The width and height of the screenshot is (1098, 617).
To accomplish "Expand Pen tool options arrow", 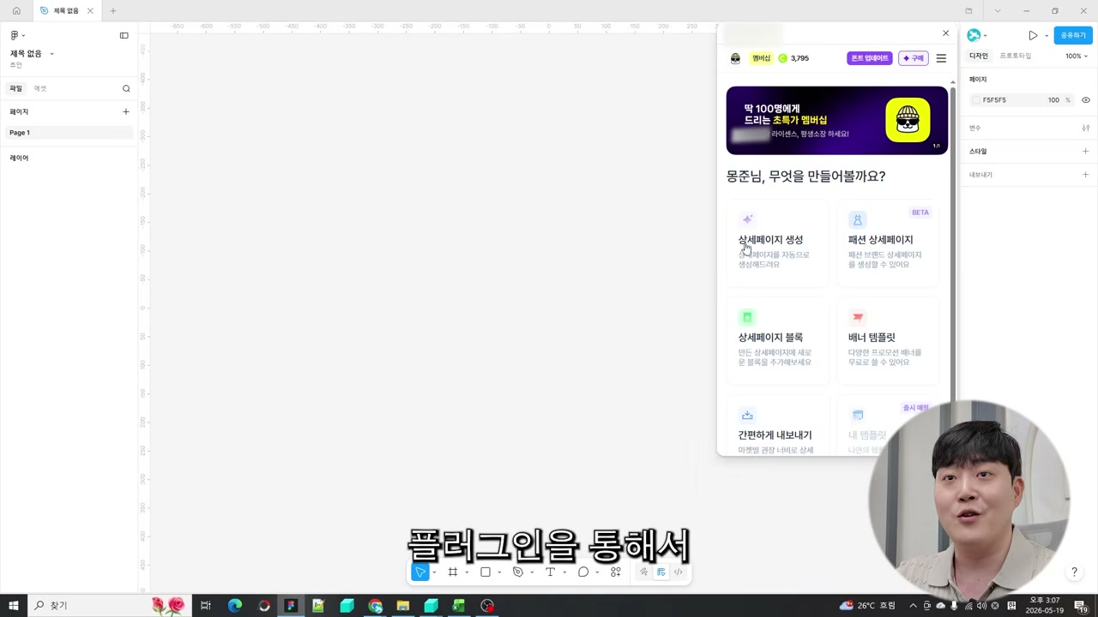I will click(x=532, y=572).
